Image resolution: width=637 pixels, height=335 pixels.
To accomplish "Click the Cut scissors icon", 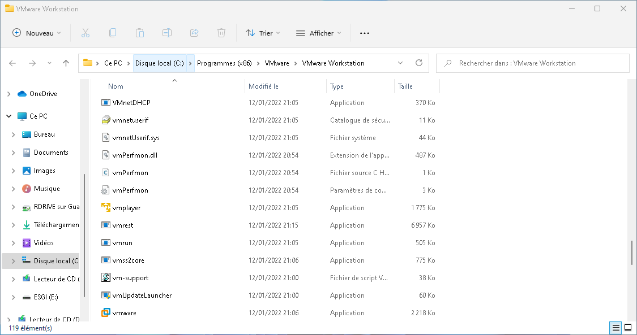I will (x=85, y=33).
